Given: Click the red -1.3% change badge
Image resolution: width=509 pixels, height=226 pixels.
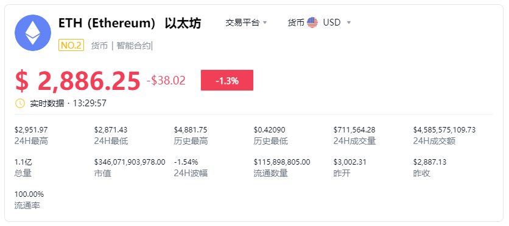Looking at the screenshot, I should [227, 80].
